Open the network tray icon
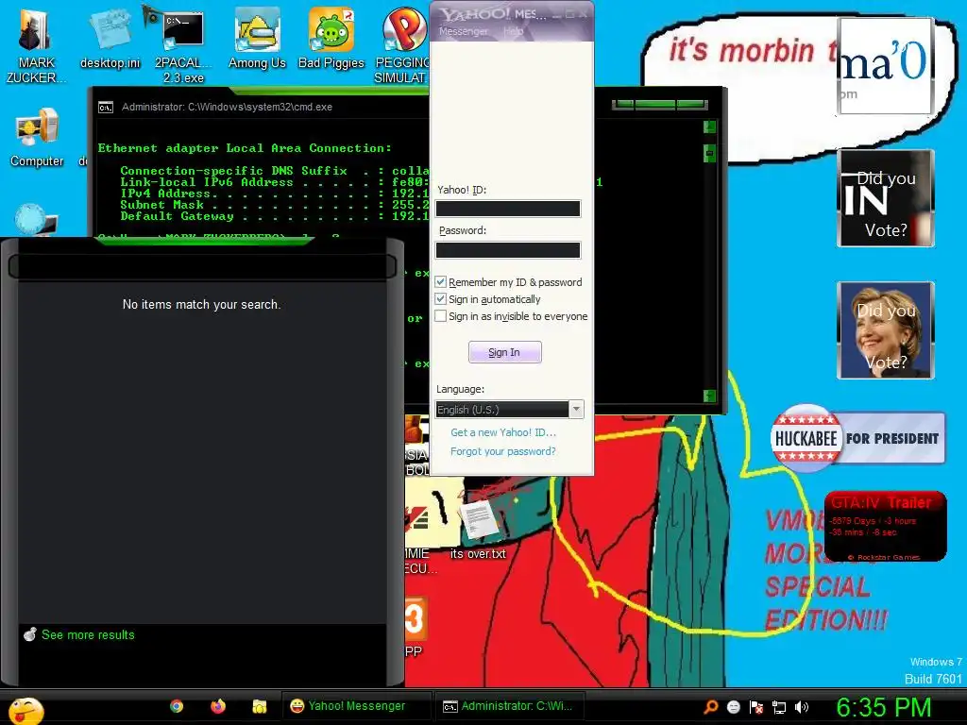The width and height of the screenshot is (967, 725). click(x=779, y=707)
